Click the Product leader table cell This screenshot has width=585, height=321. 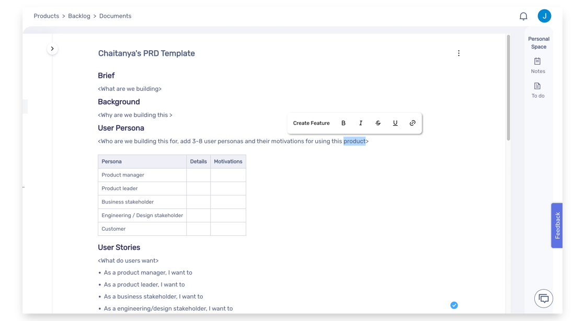pyautogui.click(x=142, y=188)
